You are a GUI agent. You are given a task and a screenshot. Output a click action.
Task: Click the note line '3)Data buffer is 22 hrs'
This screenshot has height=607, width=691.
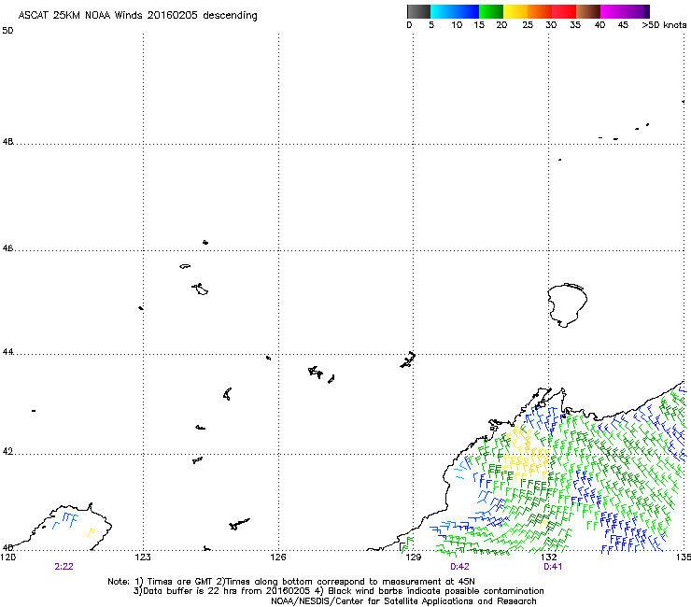coord(338,591)
